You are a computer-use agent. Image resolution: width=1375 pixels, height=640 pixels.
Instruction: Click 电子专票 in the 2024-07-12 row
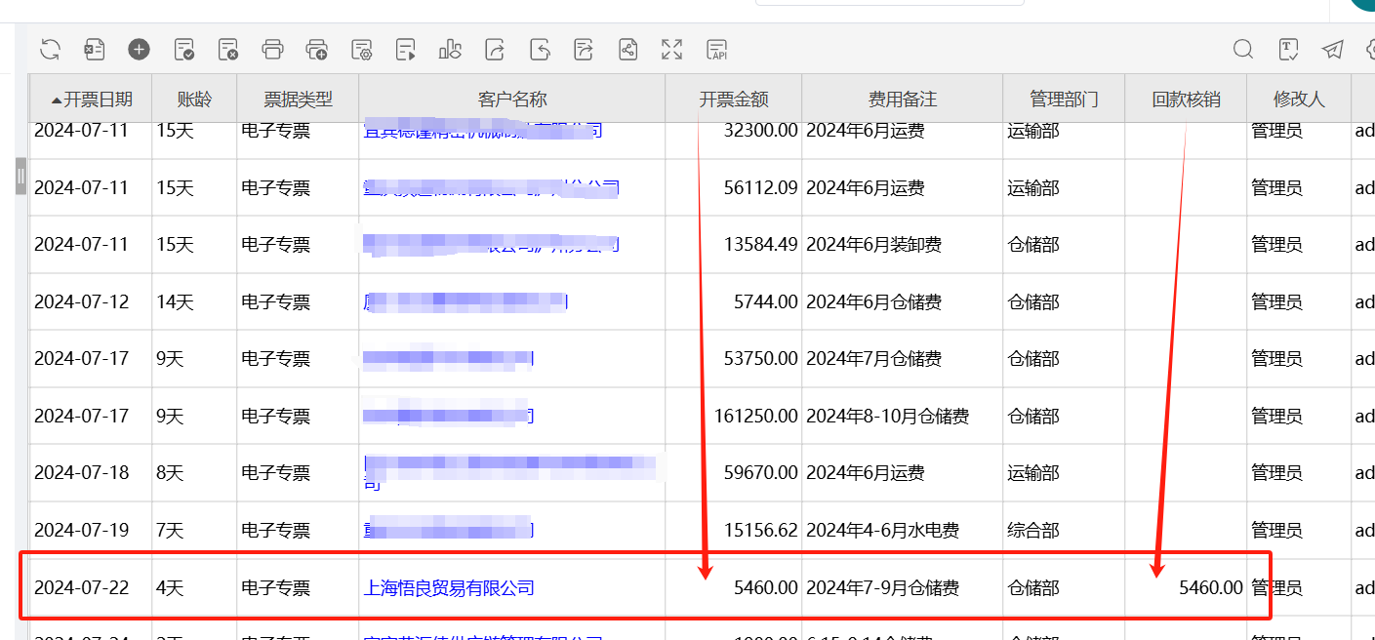point(275,302)
